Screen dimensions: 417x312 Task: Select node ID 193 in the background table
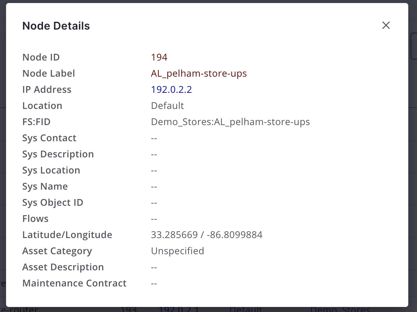tap(128, 309)
